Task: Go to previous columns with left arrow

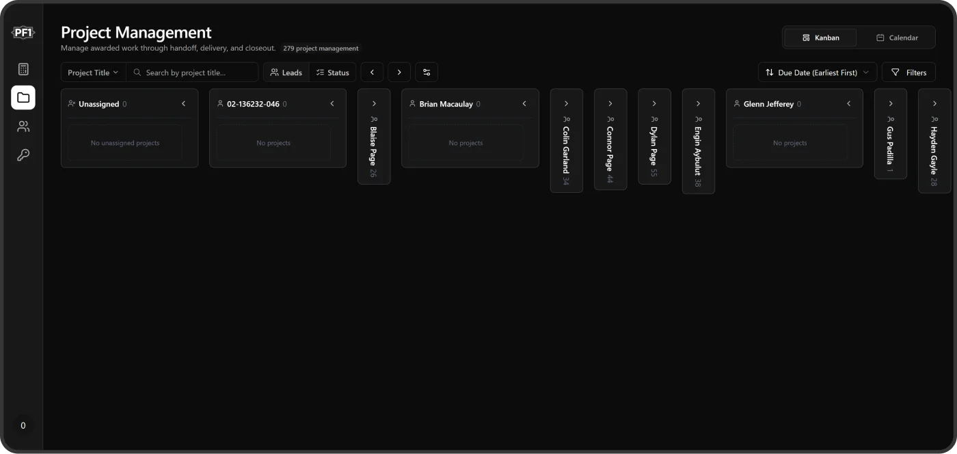Action: pyautogui.click(x=372, y=72)
